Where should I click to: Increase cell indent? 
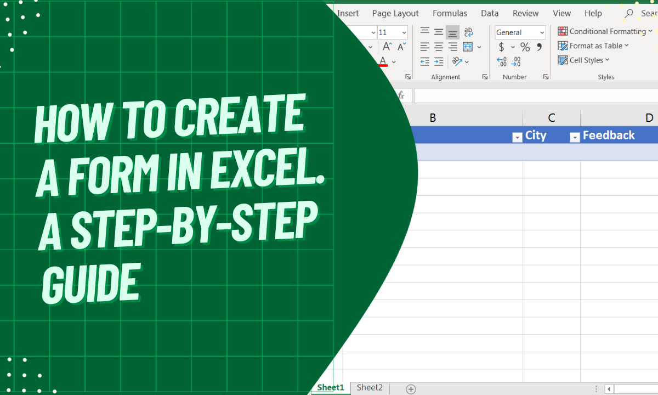click(x=439, y=61)
